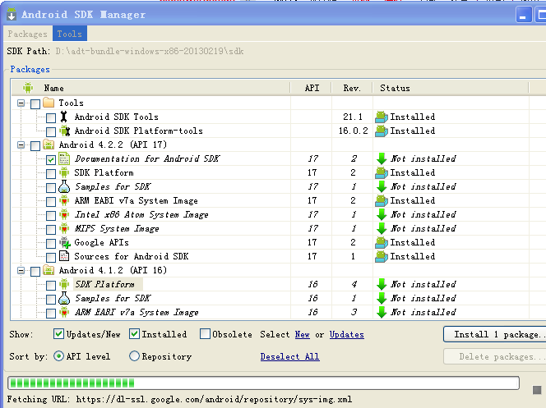Image resolution: width=546 pixels, height=408 pixels.
Task: Check the Android 4.2.2 (API 17) group checkbox
Action: coord(35,145)
